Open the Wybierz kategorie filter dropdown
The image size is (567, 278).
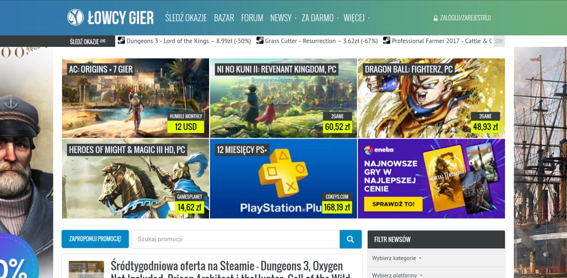click(x=436, y=258)
